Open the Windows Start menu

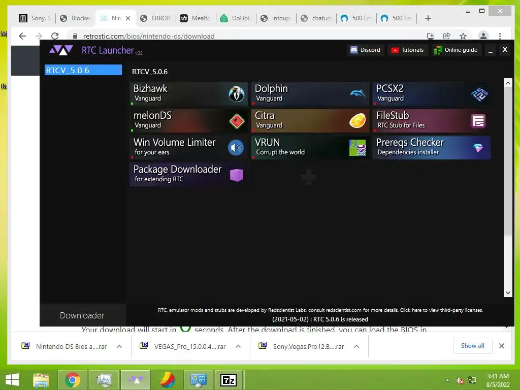pyautogui.click(x=12, y=380)
